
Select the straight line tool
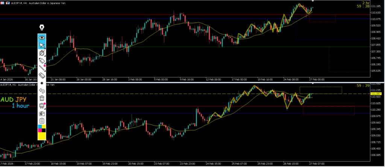point(42,68)
